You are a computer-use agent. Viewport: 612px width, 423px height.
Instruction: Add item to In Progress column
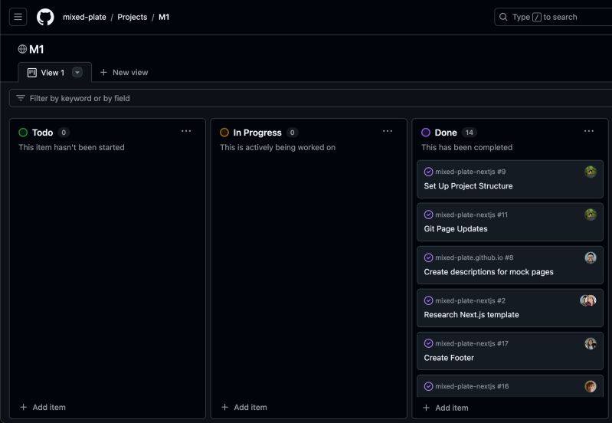[x=244, y=407]
